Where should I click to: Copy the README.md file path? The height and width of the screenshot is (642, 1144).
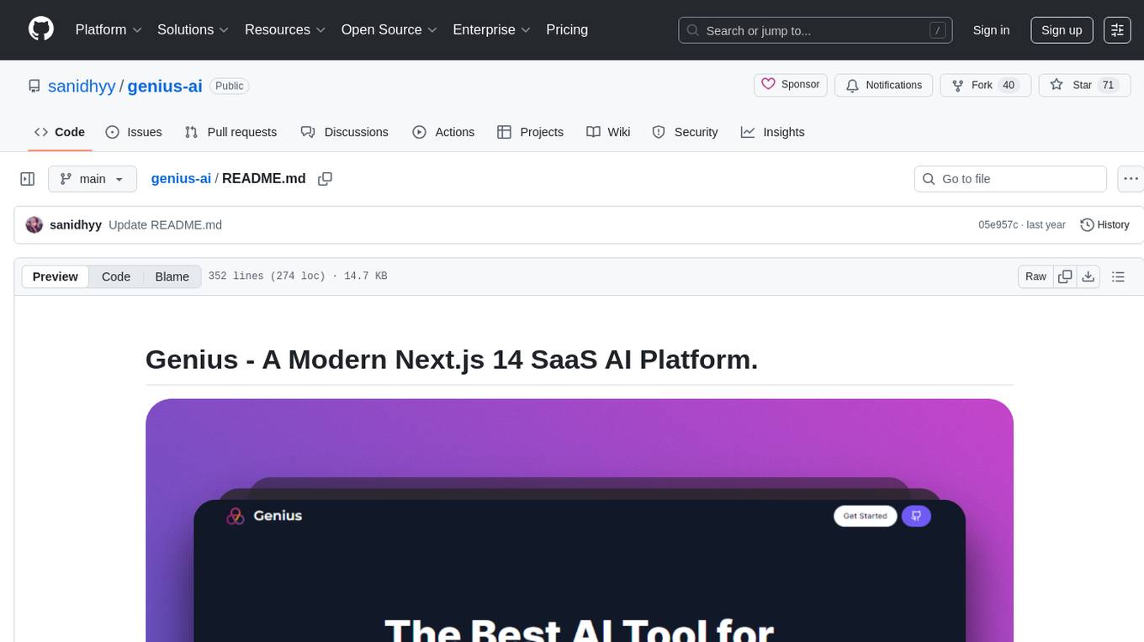(325, 179)
